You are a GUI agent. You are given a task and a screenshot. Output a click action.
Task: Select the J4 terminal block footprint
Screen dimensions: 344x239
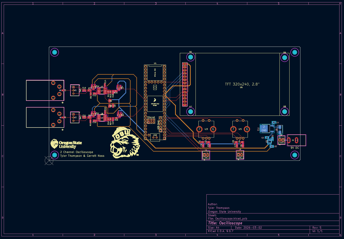(x=240, y=155)
